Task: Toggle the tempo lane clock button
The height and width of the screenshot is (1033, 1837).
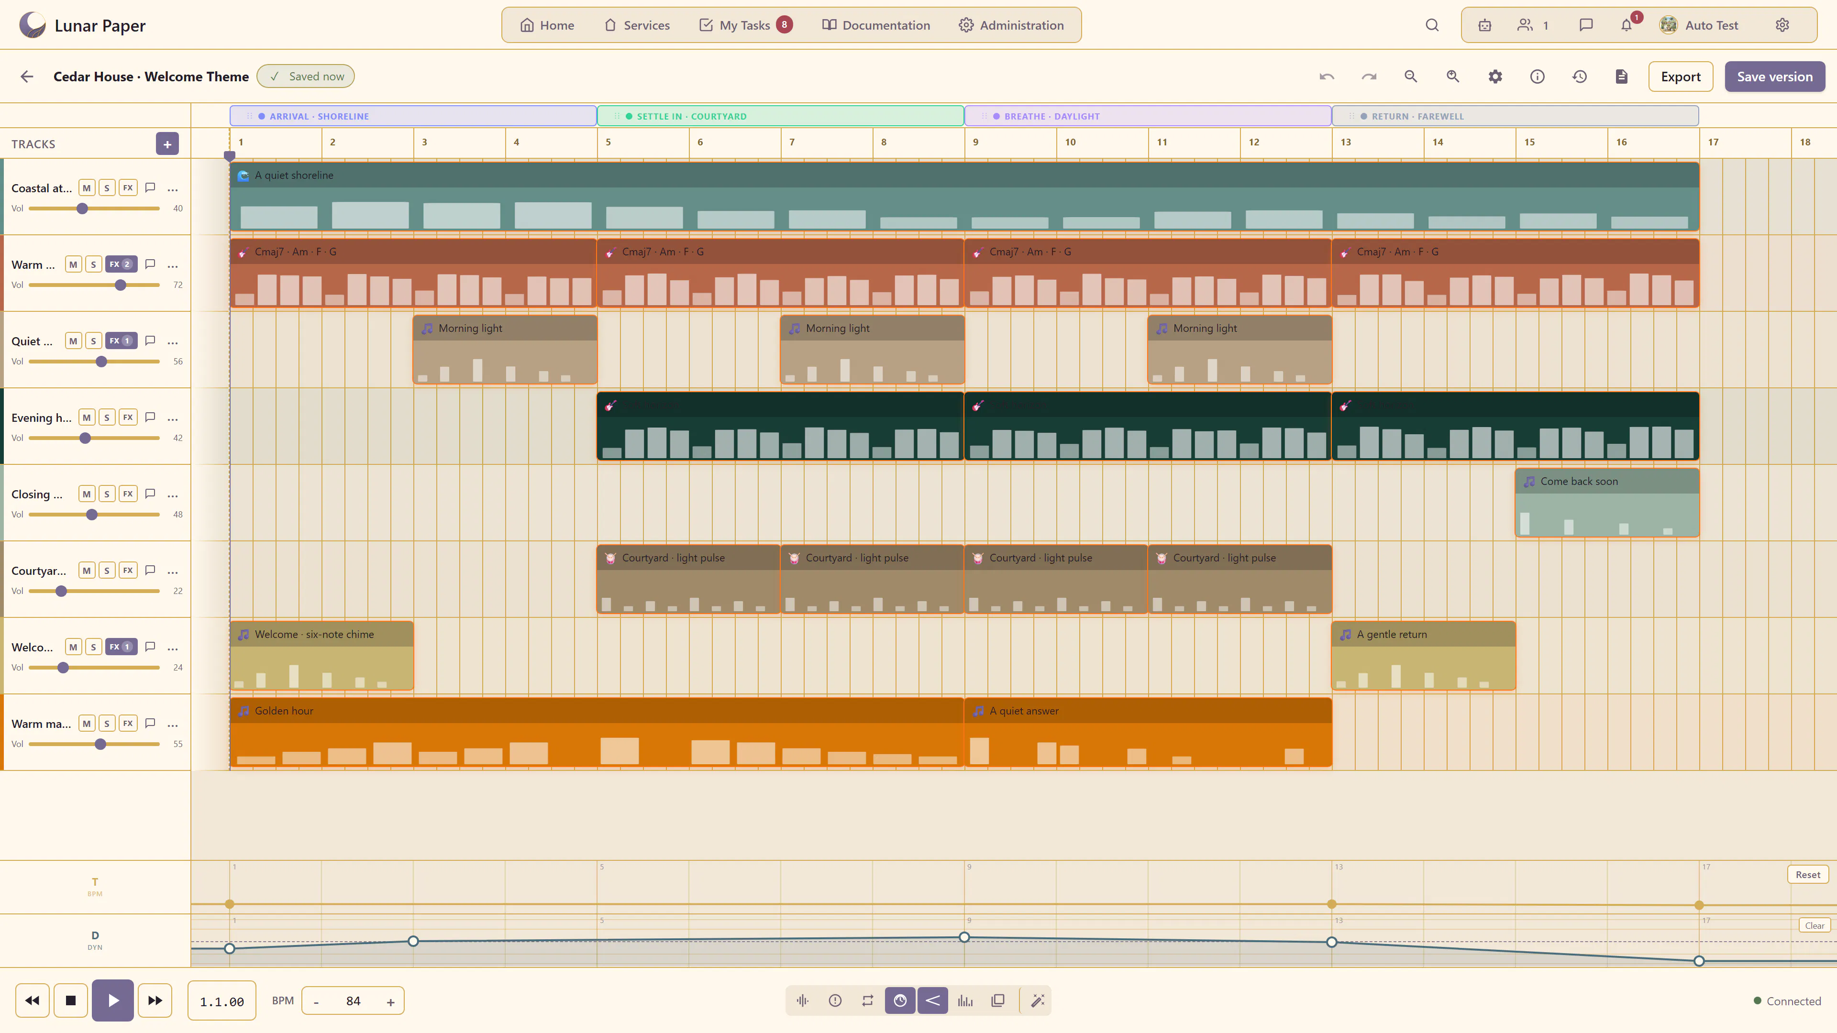Action: pos(901,1000)
